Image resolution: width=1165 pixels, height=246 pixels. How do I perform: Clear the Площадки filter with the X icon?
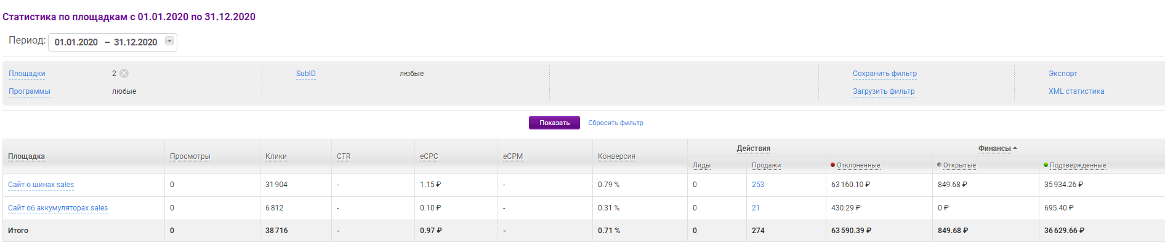pos(124,74)
